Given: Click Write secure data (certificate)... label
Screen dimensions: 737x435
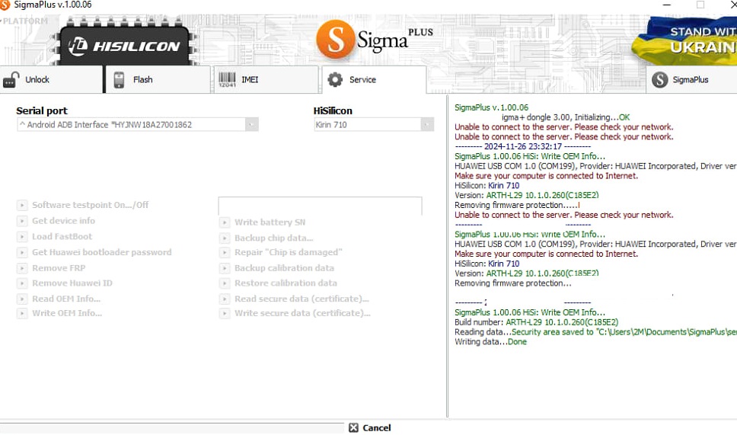Looking at the screenshot, I should [x=302, y=313].
